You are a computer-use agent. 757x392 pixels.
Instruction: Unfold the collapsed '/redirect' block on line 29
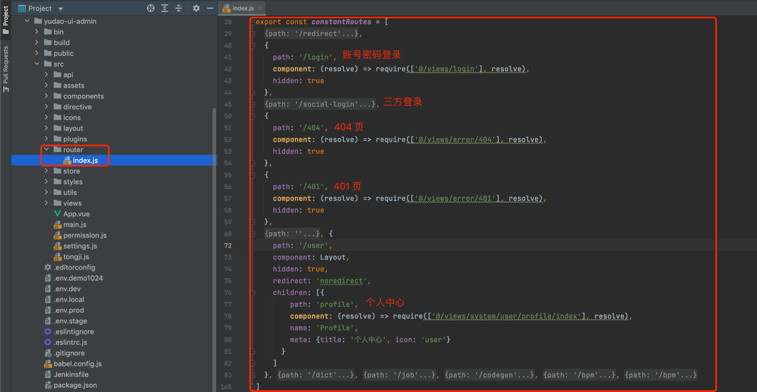pos(311,34)
